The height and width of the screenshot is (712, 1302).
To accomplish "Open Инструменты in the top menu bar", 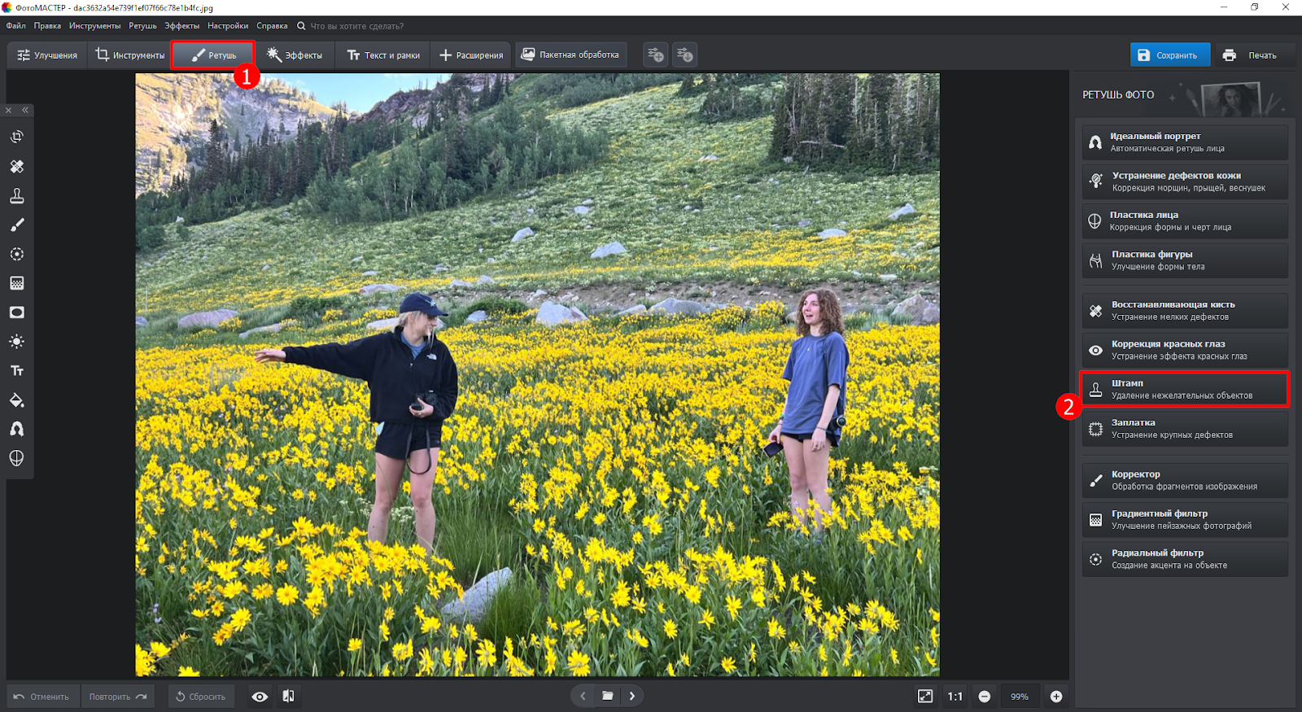I will tap(94, 26).
